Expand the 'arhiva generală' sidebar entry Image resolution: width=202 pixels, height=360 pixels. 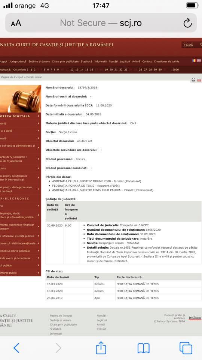[x=39, y=250]
